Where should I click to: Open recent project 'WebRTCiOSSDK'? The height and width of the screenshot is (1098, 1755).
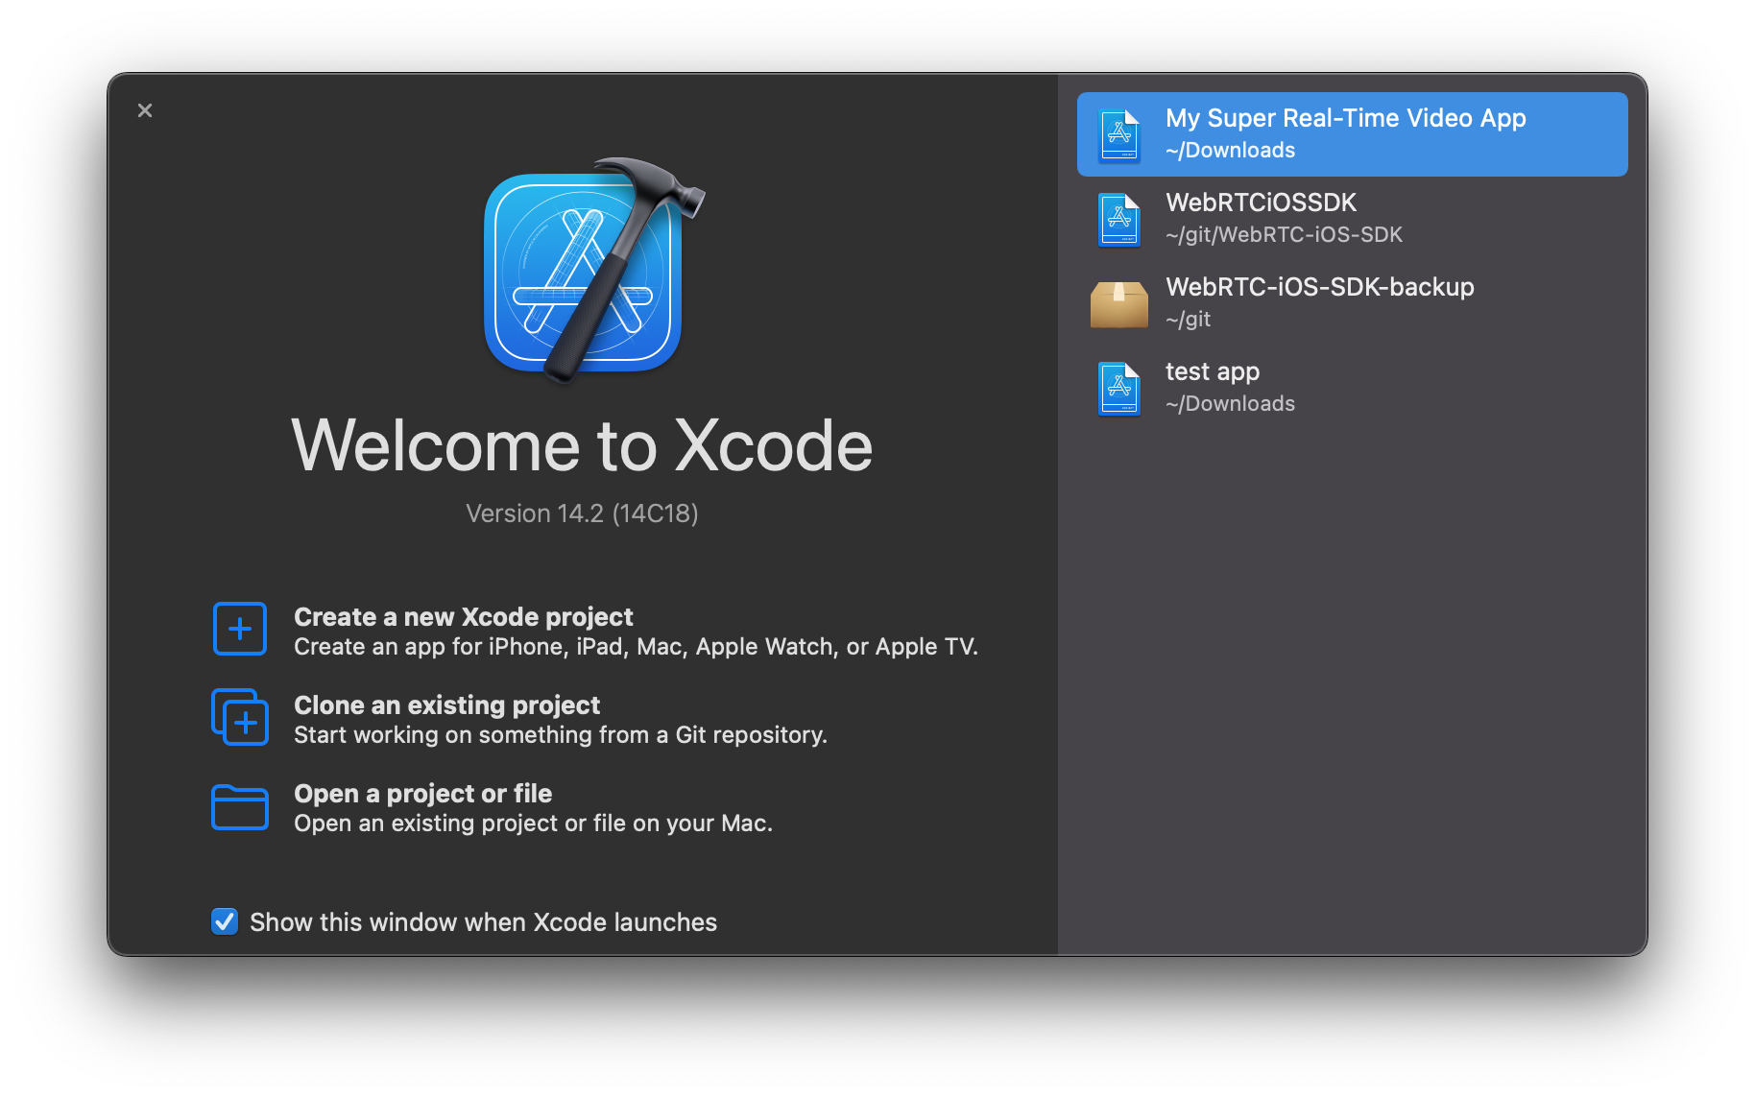tap(1352, 218)
